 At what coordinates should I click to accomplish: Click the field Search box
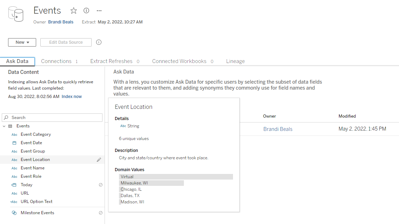(x=53, y=118)
